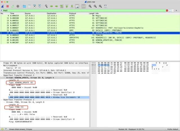Screen dimensions: 180x131
Task: Sort by the Destination column
Action: 51,14
